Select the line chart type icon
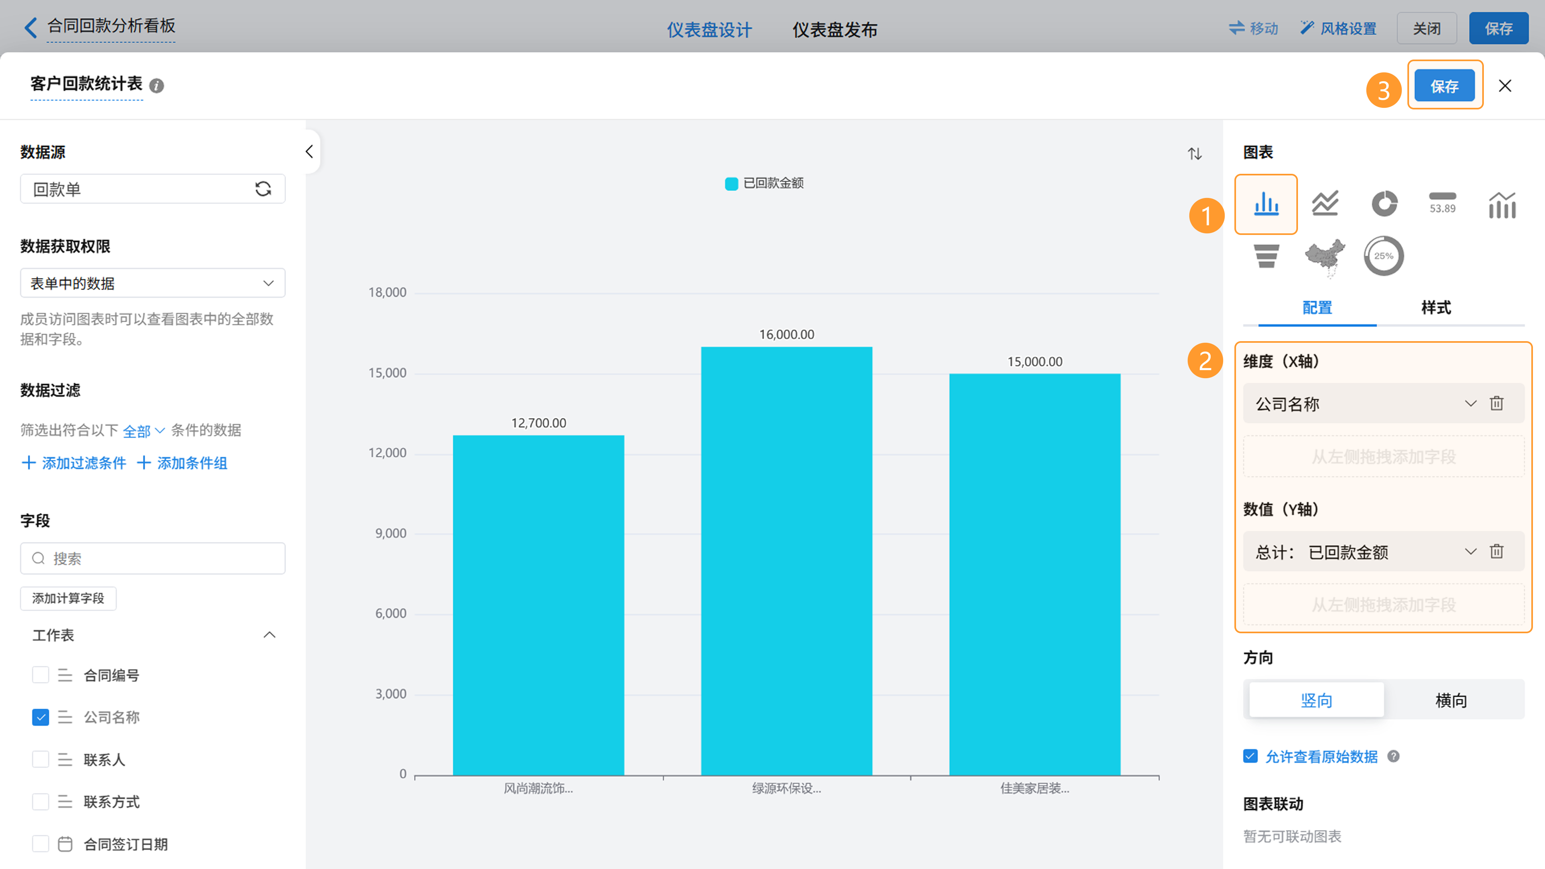Screen dimensions: 1545x869 coord(1325,203)
